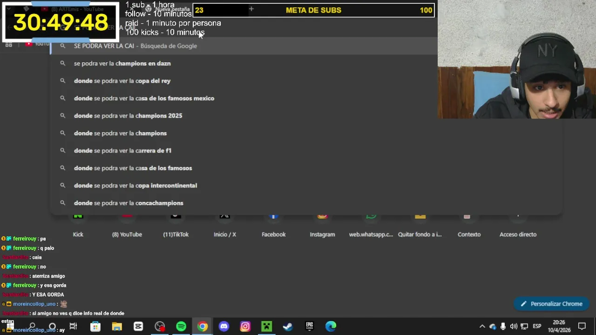Open Epic Games Launcher from the taskbar
Viewport: 596px width, 335px height.
pyautogui.click(x=310, y=326)
